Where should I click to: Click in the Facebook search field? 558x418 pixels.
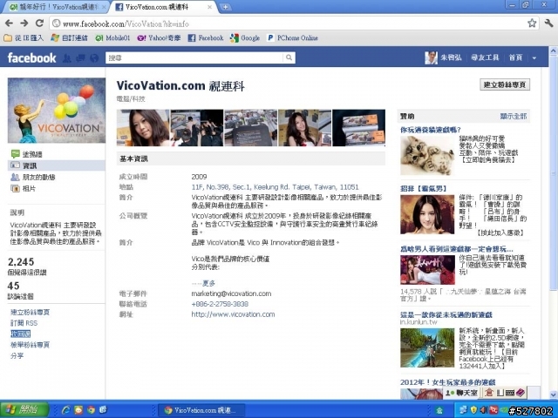(x=194, y=57)
